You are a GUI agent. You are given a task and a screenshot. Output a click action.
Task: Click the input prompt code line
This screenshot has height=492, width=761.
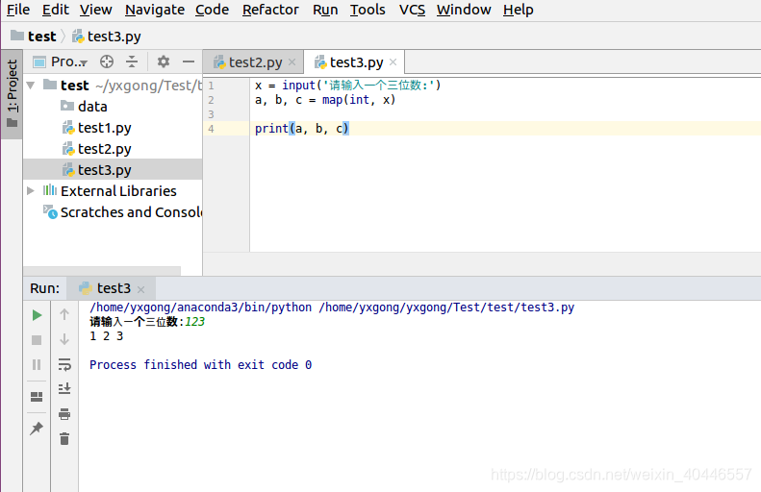click(347, 86)
